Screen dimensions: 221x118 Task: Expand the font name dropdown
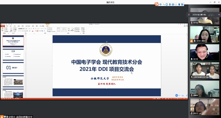point(25,29)
